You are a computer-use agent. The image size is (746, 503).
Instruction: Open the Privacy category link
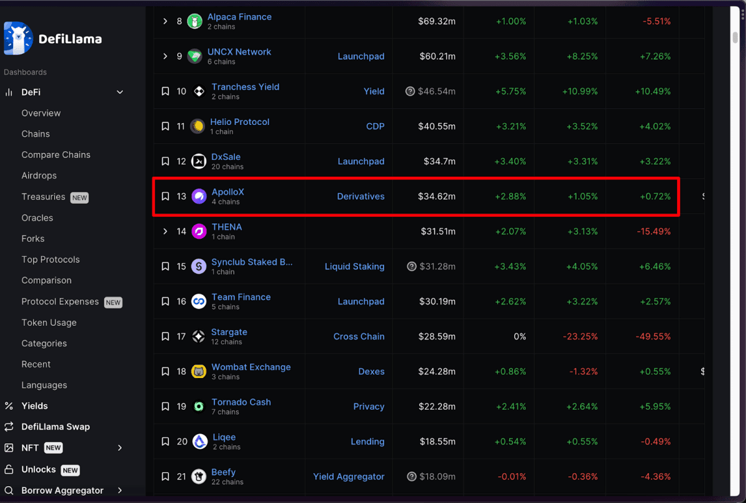click(x=369, y=407)
